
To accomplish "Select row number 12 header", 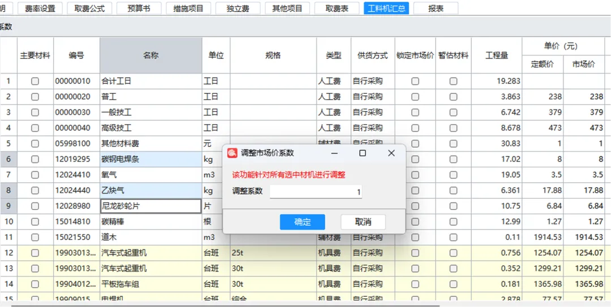I will click(8, 253).
